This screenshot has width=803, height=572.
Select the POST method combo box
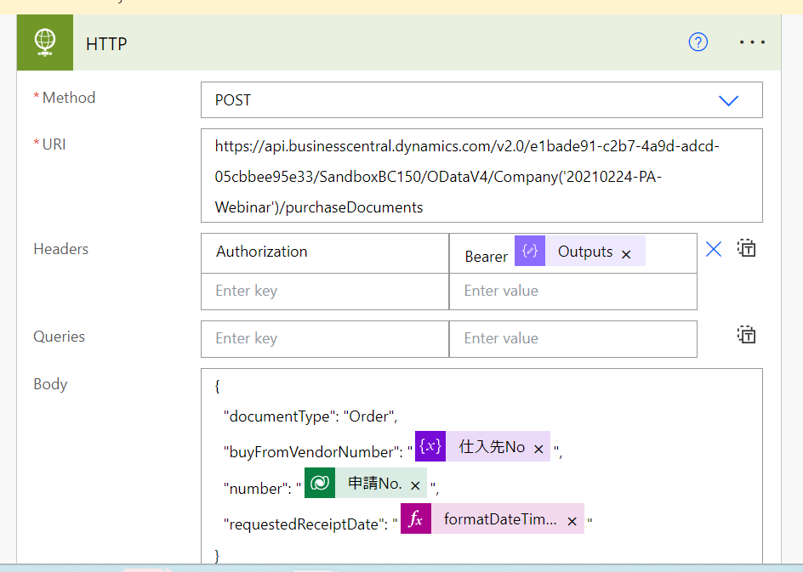pos(459,100)
